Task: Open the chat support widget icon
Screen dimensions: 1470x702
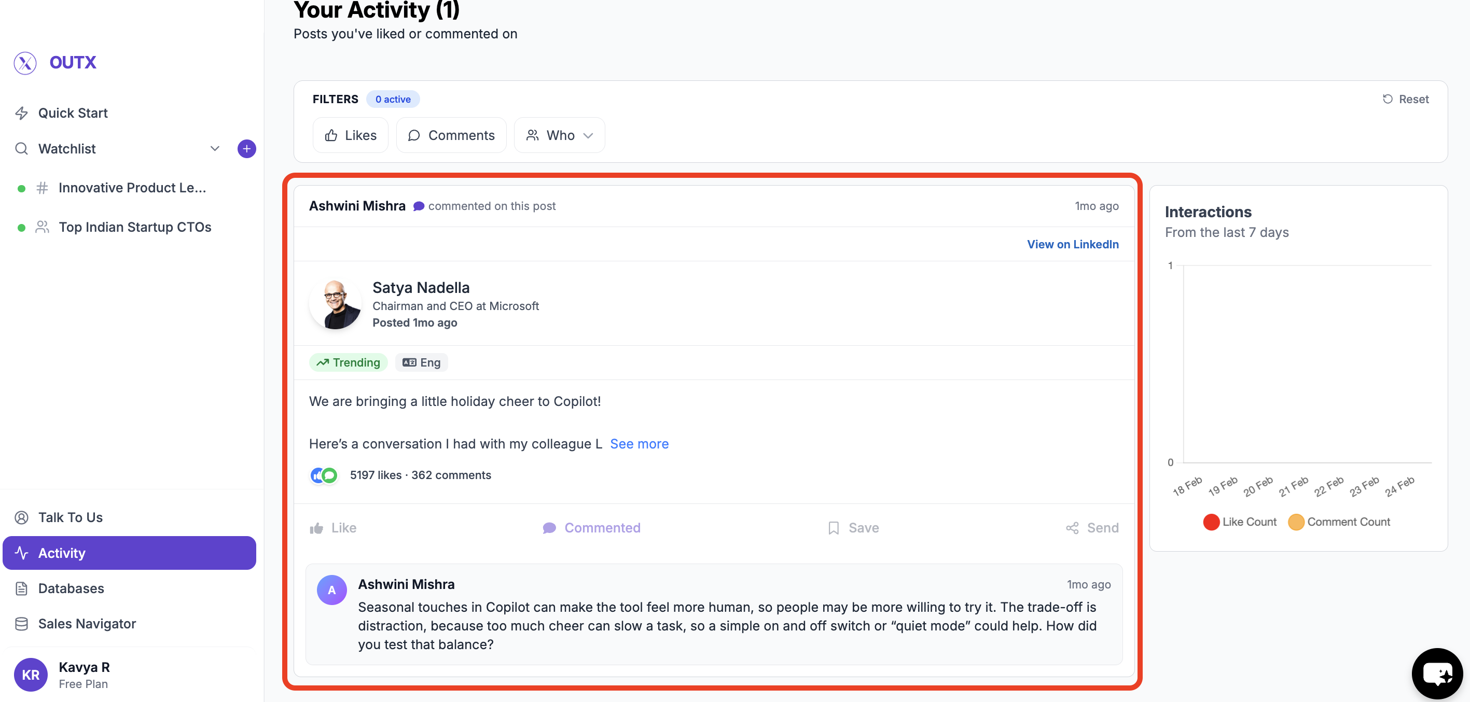Action: (1437, 673)
